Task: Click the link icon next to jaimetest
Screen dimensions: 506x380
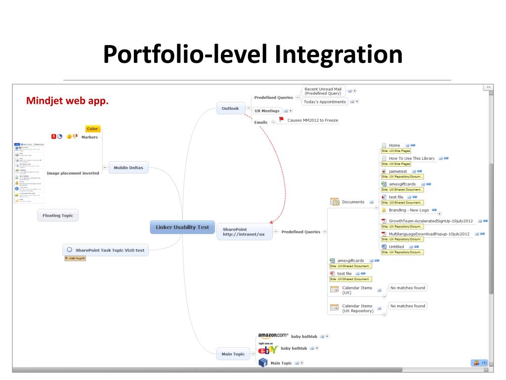Action: tap(420, 171)
